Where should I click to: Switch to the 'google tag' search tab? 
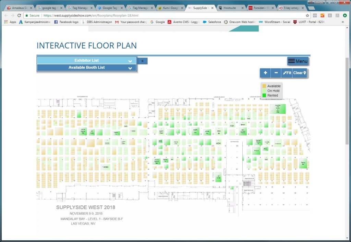(50, 8)
